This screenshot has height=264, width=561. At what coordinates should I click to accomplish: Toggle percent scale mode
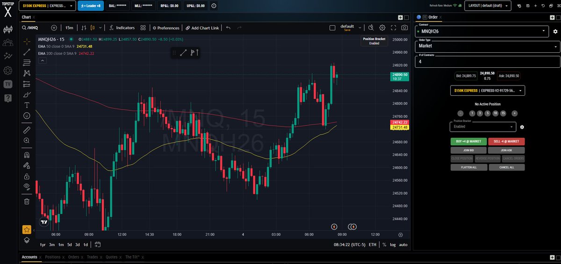coord(384,244)
